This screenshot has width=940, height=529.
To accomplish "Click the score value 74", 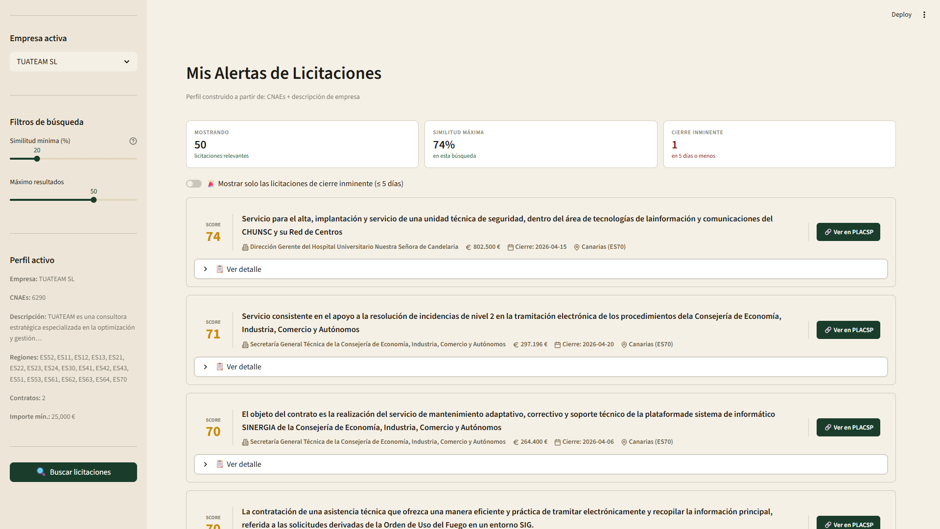I will (213, 237).
